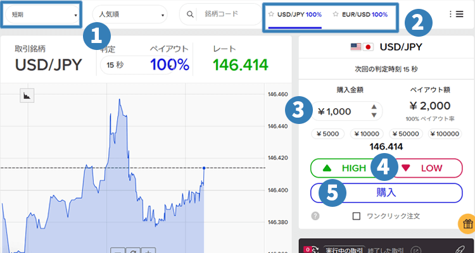Open the 短期 trade type dropdown
475x253 pixels.
(x=42, y=15)
